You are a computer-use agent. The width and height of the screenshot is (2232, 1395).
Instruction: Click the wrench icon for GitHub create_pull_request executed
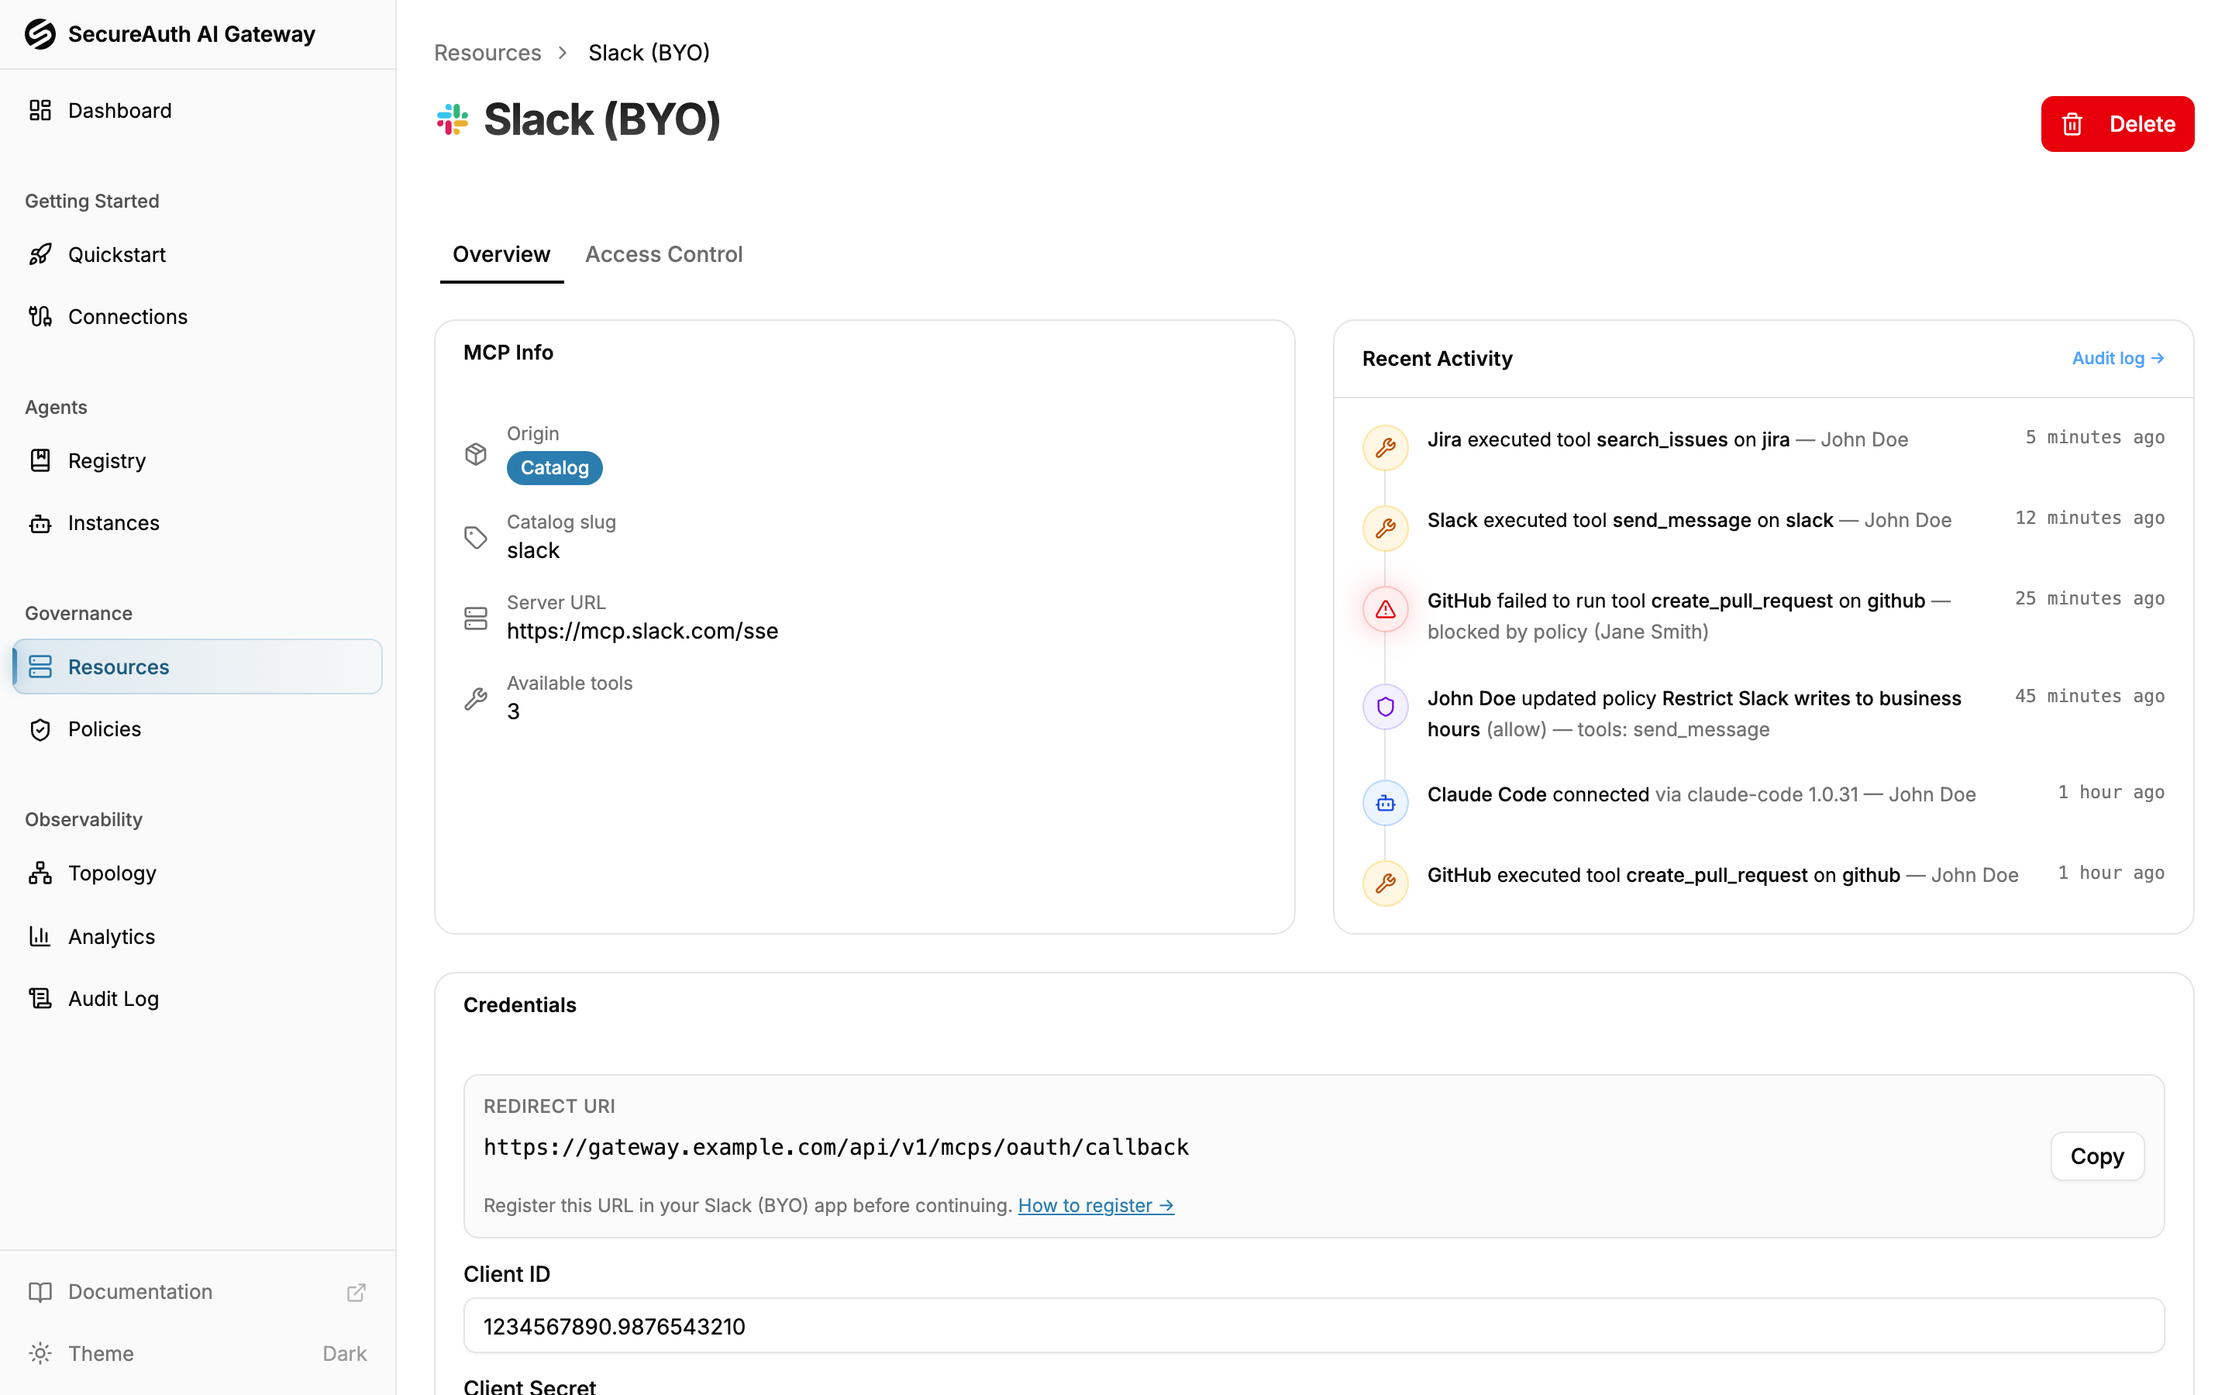[x=1386, y=883]
